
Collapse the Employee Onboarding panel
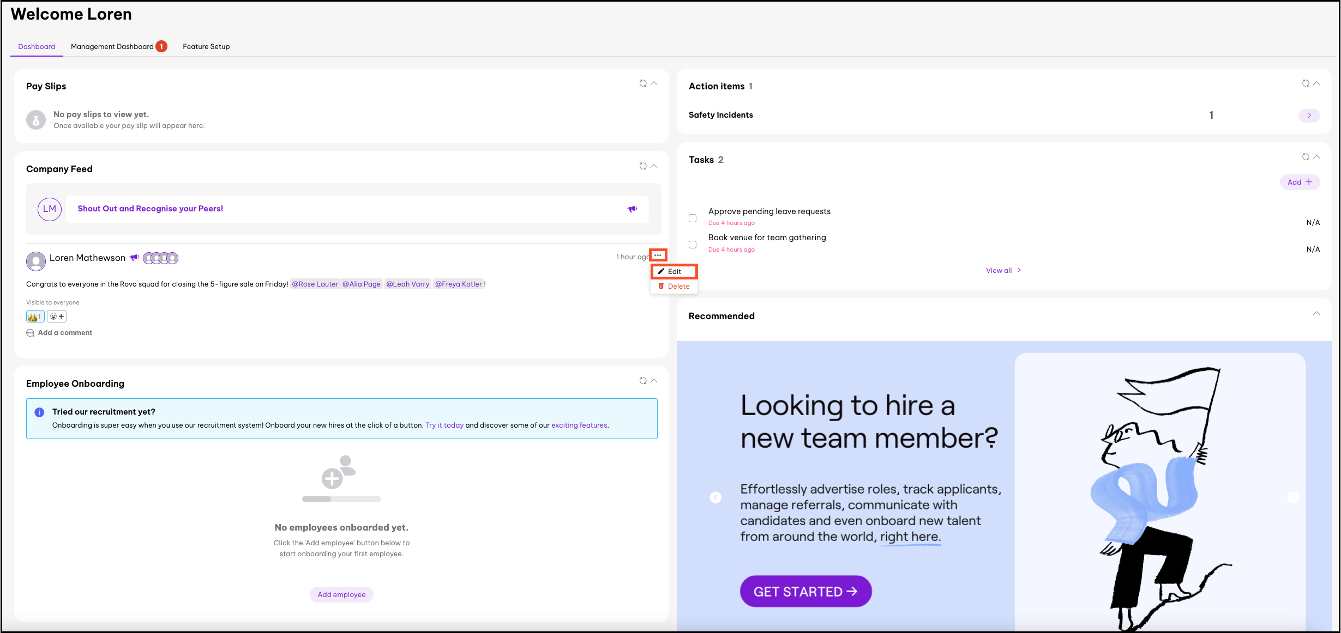coord(654,381)
